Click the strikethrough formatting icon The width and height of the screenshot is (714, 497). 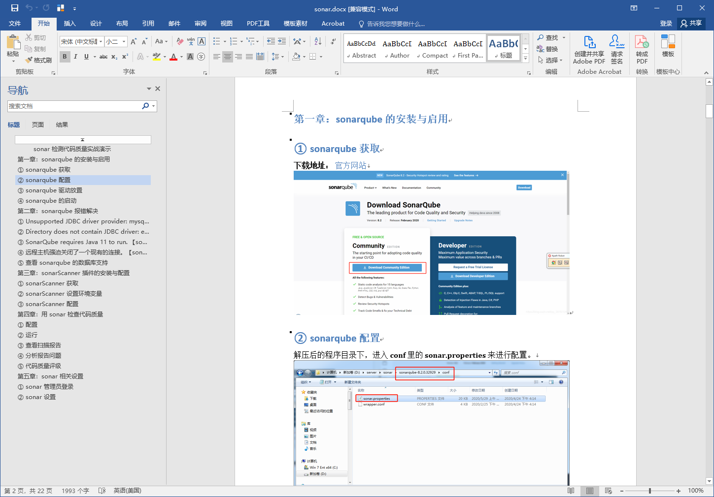[x=103, y=57]
